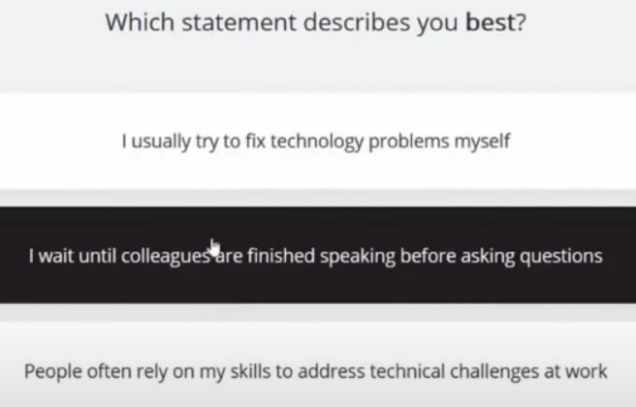The width and height of the screenshot is (636, 407).
Task: Pick the answer starting with "I wait until"
Action: (318, 255)
